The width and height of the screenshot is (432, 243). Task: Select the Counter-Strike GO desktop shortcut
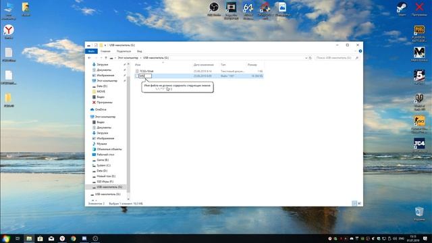419,125
